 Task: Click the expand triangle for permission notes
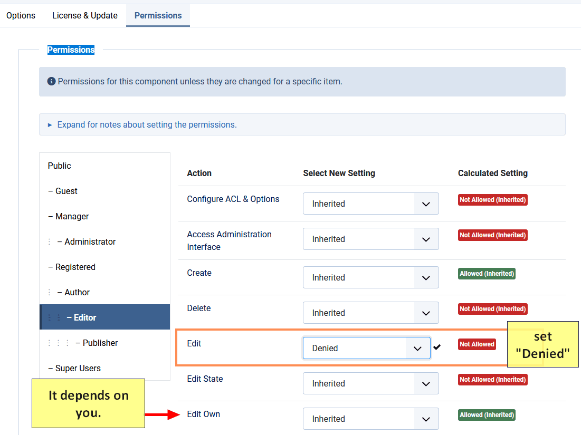[x=50, y=125]
